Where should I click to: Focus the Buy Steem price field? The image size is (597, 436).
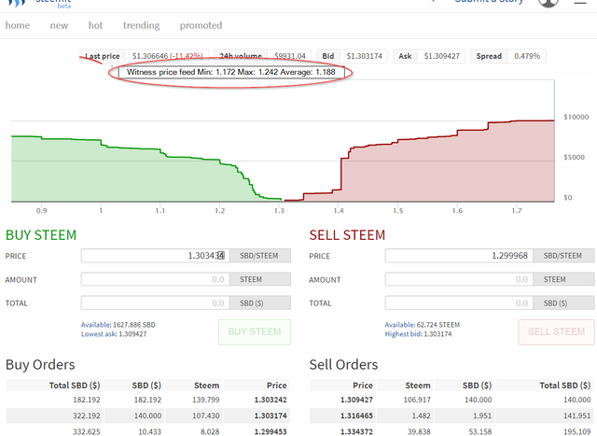point(156,256)
